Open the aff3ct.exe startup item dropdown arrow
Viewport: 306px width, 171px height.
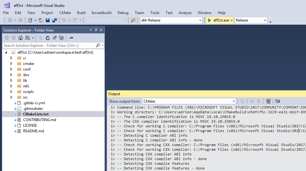pos(232,20)
